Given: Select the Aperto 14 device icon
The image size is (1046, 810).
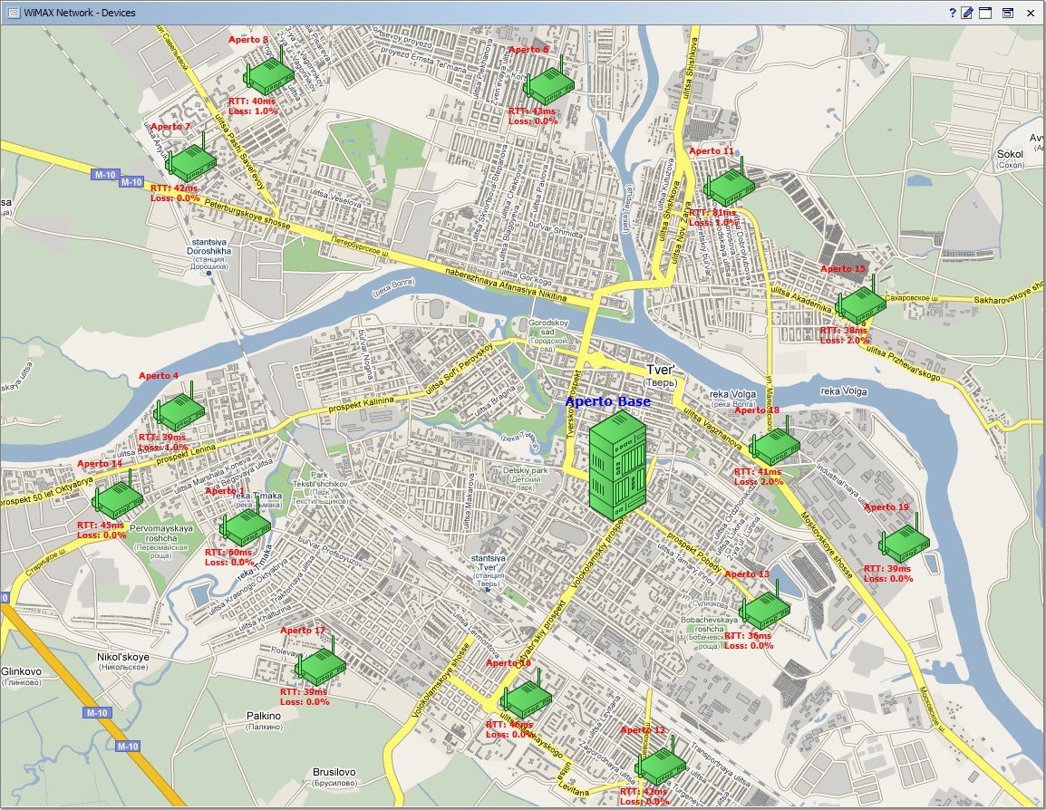Looking at the screenshot, I should 118,496.
